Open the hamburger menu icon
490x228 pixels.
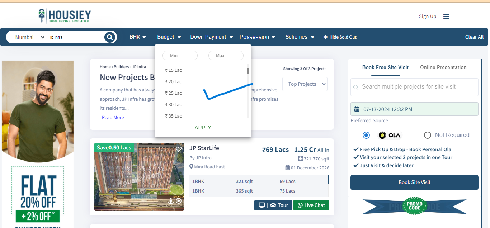pyautogui.click(x=446, y=16)
